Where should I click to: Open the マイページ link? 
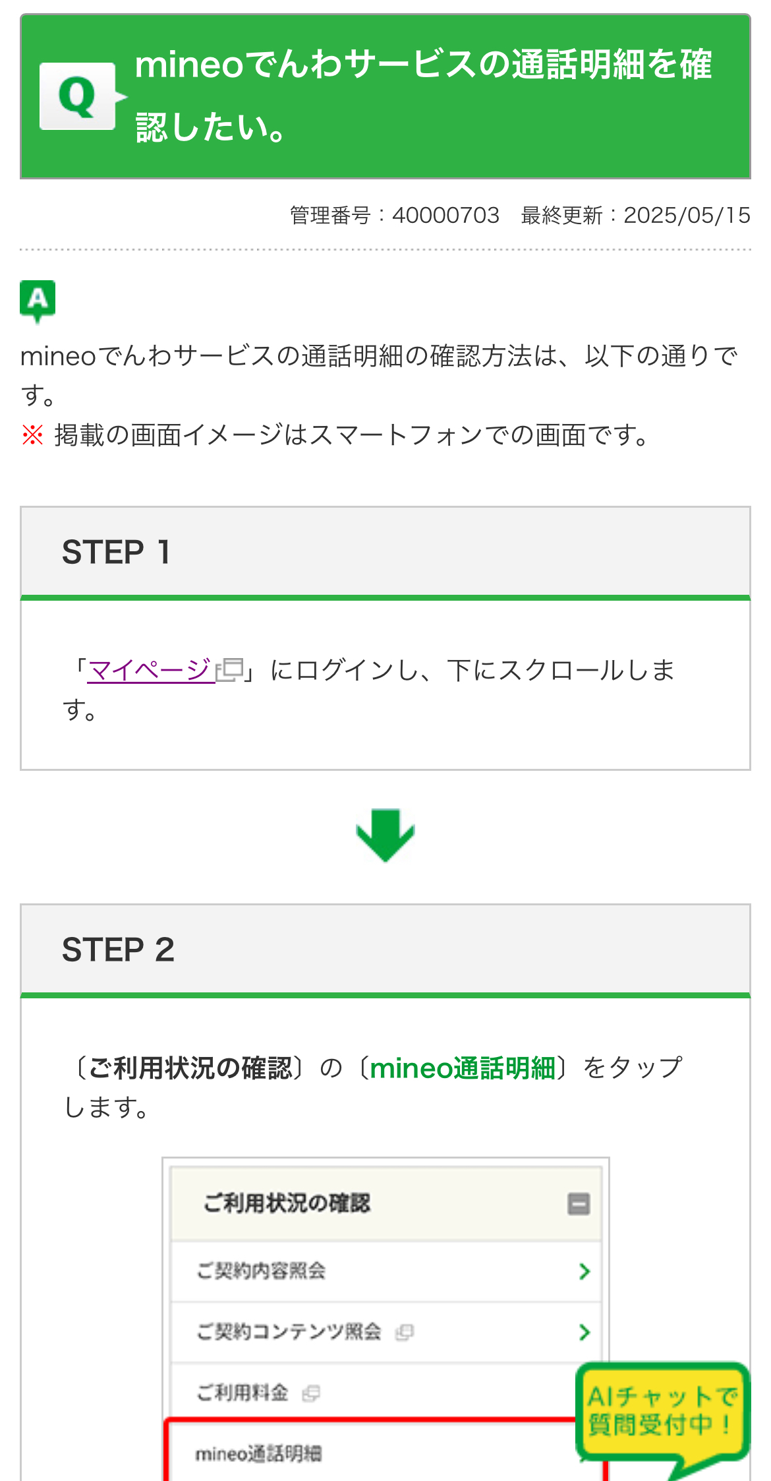coord(151,670)
